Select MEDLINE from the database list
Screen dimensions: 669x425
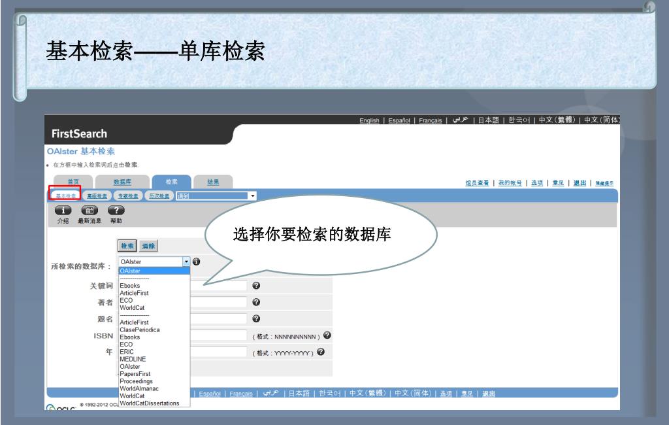[133, 359]
